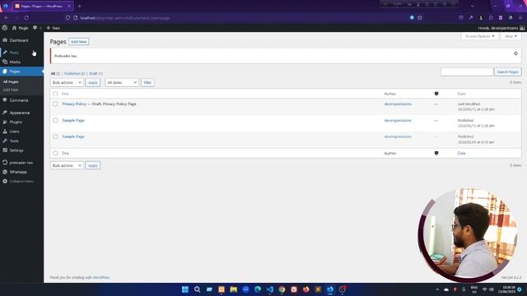527x296 pixels.
Task: Show the Draft pages filter
Action: click(96, 73)
